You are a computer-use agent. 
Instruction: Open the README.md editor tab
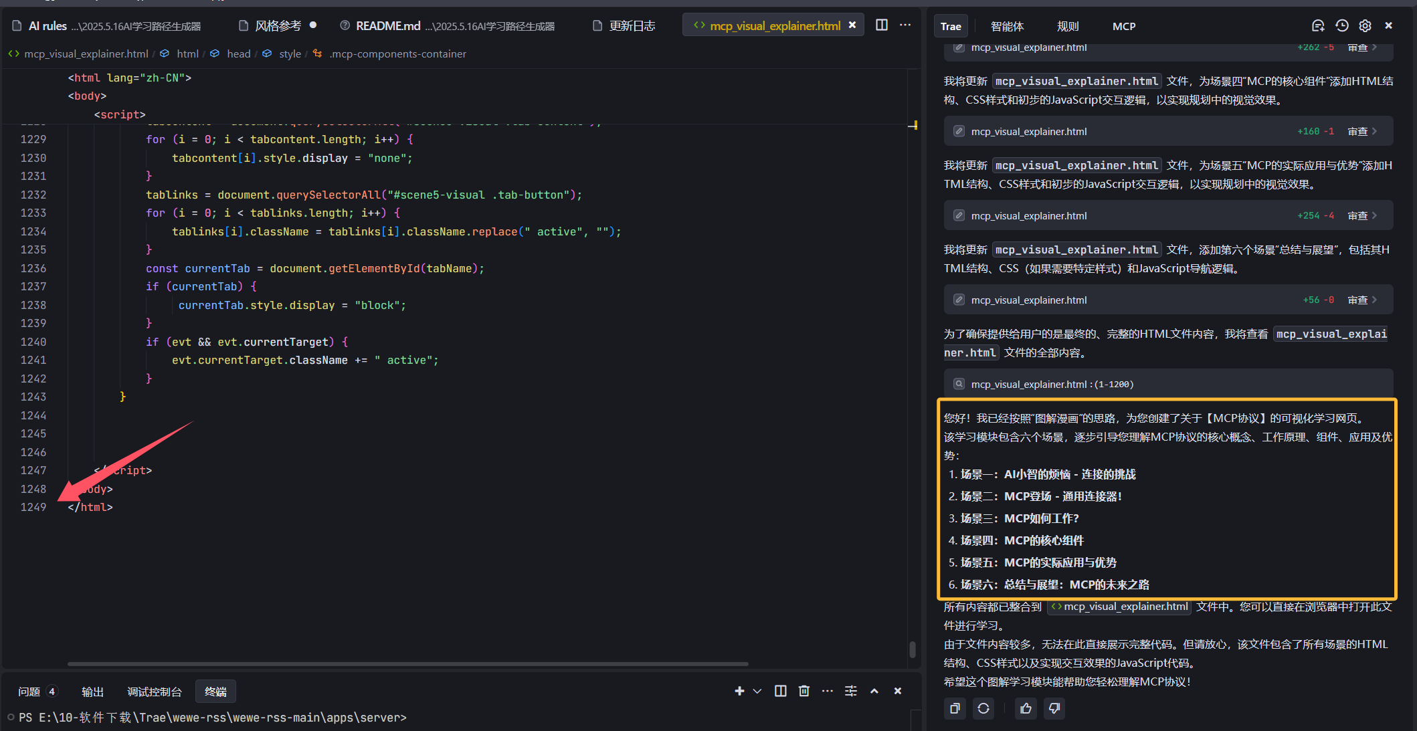pyautogui.click(x=388, y=26)
